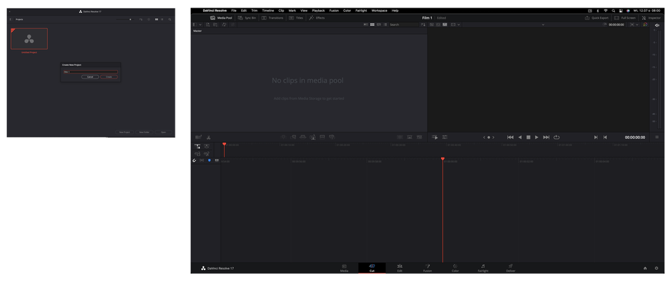
Task: Open the Project Manager home icon
Action: (645, 268)
